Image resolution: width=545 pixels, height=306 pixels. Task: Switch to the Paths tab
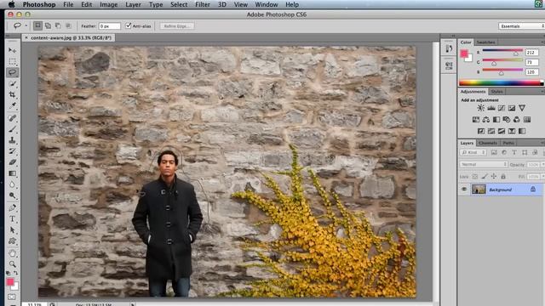click(508, 143)
